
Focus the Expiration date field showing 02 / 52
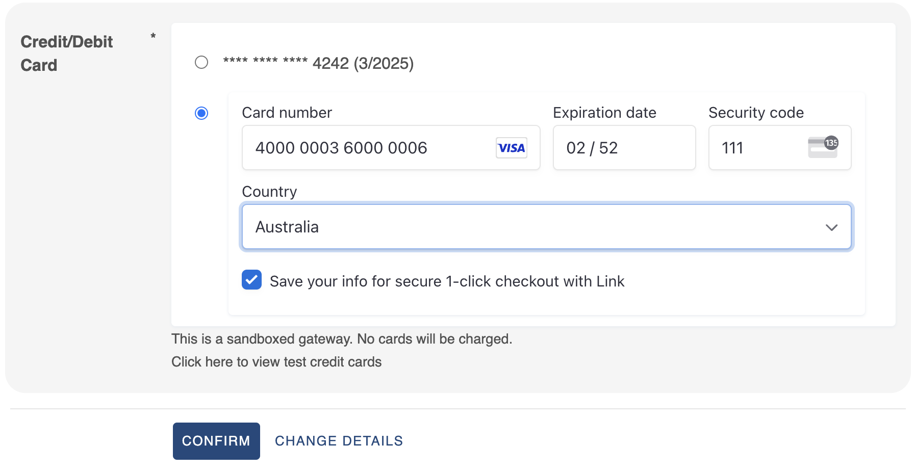tap(624, 148)
